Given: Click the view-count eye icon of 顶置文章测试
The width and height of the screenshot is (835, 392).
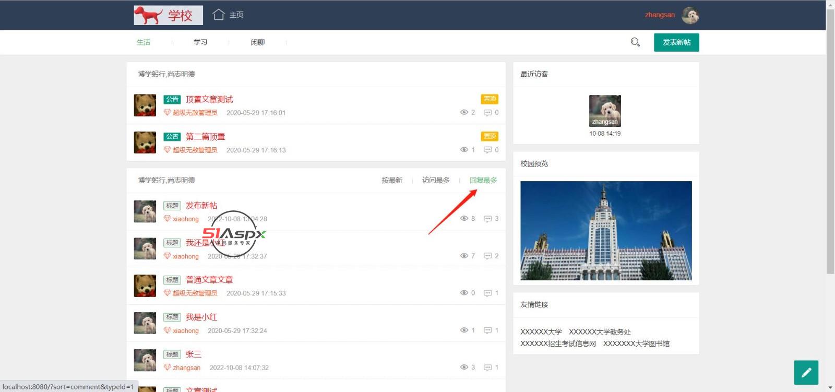Looking at the screenshot, I should tap(464, 112).
